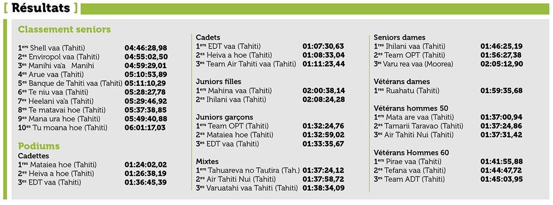Click Shell vaa's time 04:46:28,98
This screenshot has width=553, height=205.
[x=146, y=48]
